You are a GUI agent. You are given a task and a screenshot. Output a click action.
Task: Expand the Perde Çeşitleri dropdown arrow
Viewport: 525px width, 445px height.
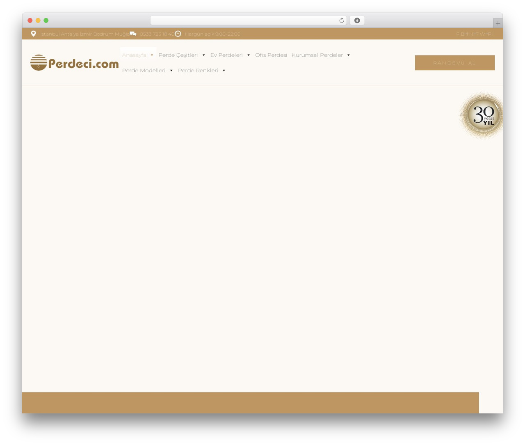(x=203, y=55)
